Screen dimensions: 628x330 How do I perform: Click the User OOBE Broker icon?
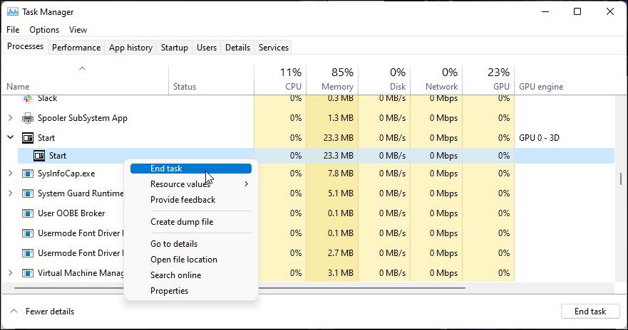coord(29,213)
